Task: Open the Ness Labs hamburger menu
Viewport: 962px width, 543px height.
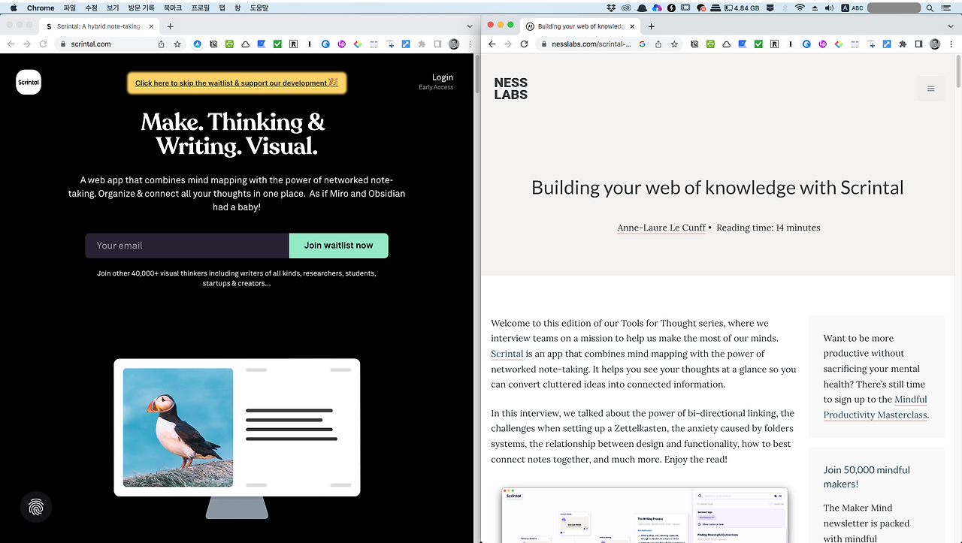Action: 930,89
